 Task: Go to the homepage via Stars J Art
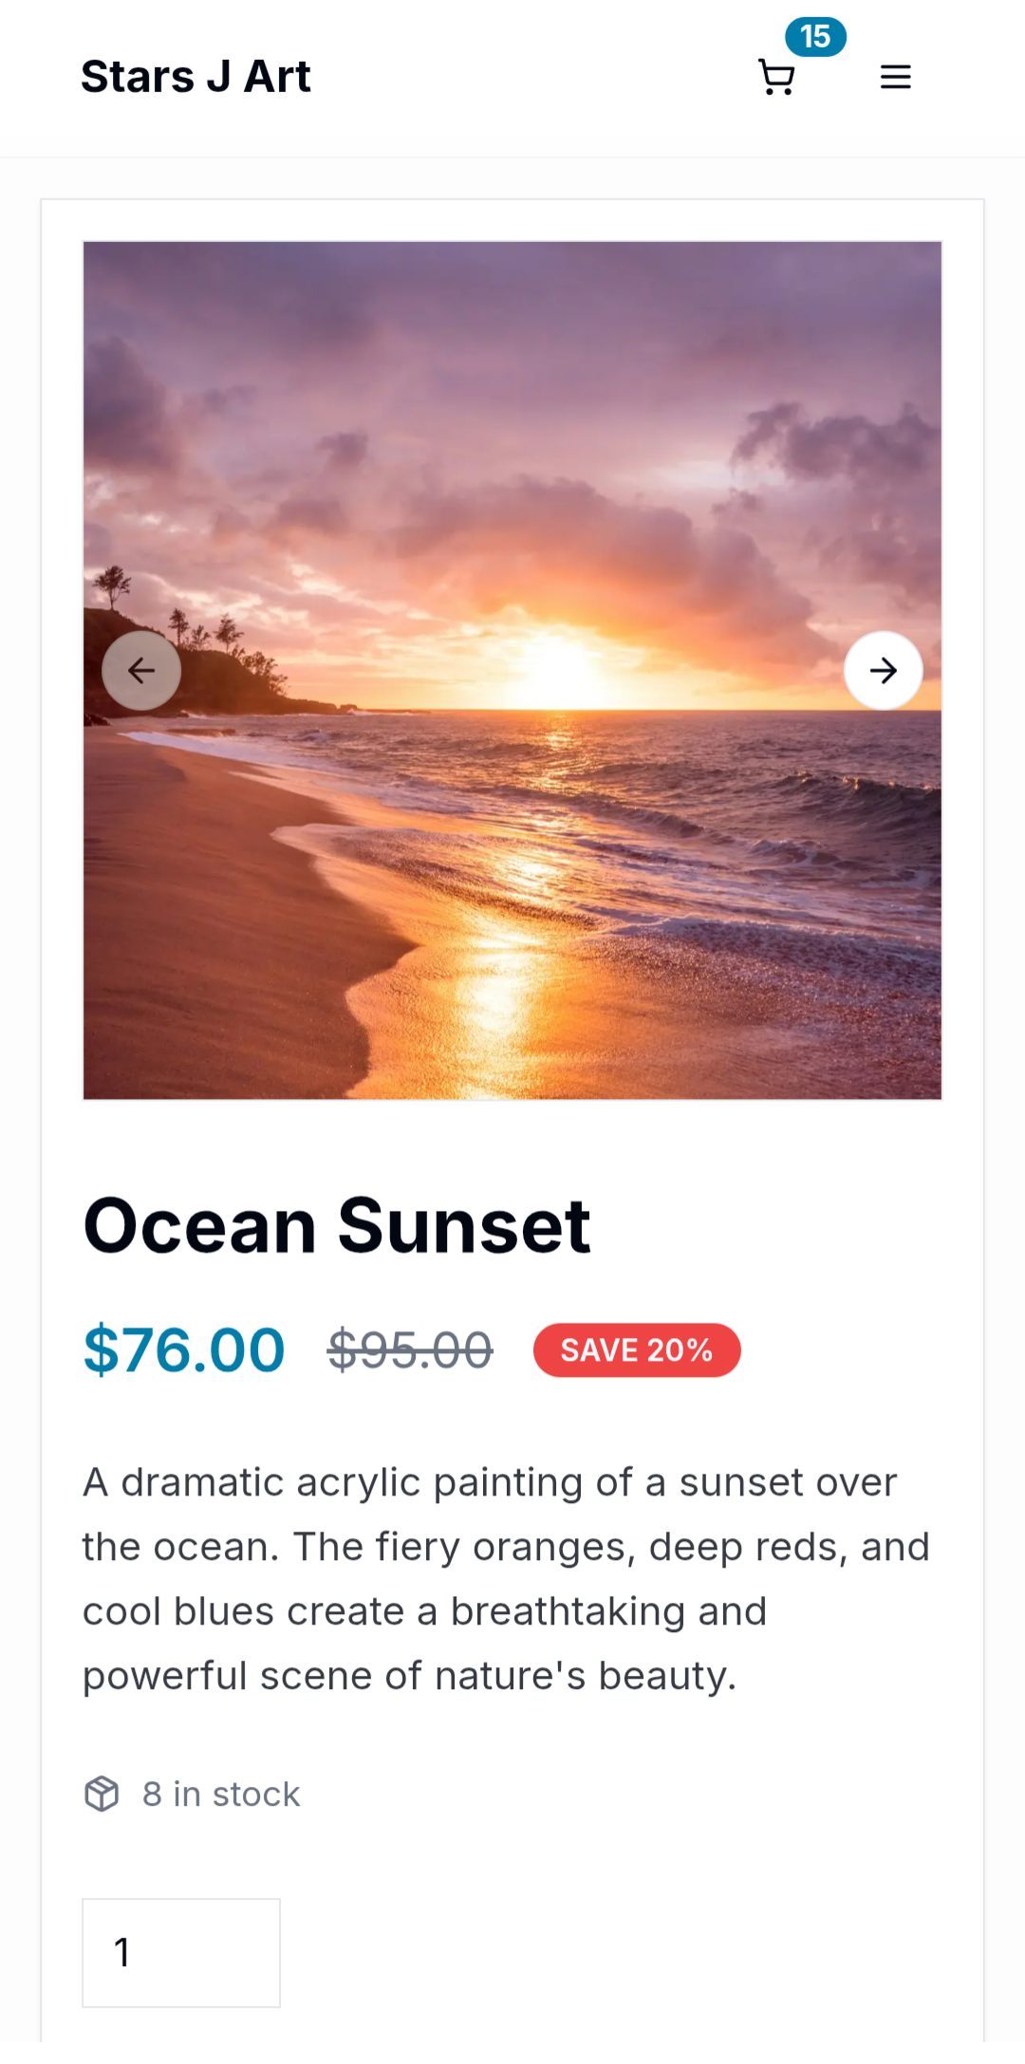pyautogui.click(x=196, y=76)
